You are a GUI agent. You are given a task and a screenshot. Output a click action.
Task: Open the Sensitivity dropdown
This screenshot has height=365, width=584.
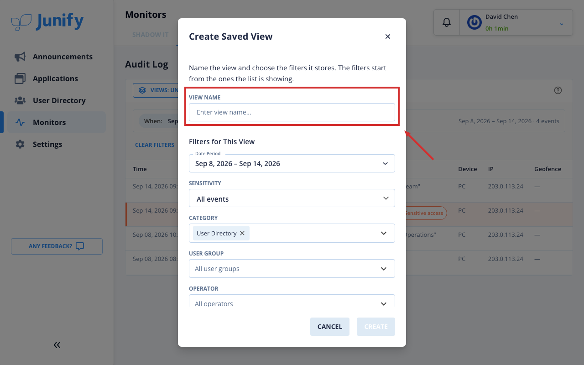(292, 198)
